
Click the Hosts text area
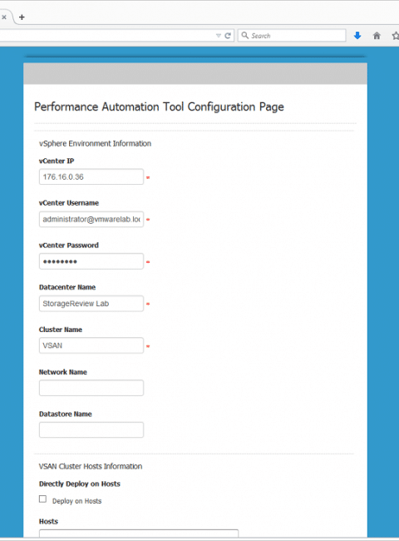coord(139,533)
